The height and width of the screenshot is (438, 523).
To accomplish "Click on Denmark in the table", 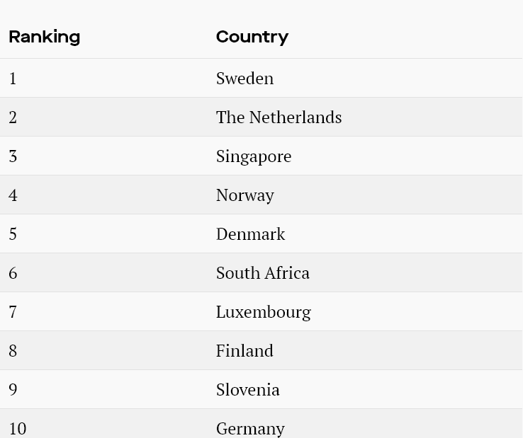I will pyautogui.click(x=250, y=234).
